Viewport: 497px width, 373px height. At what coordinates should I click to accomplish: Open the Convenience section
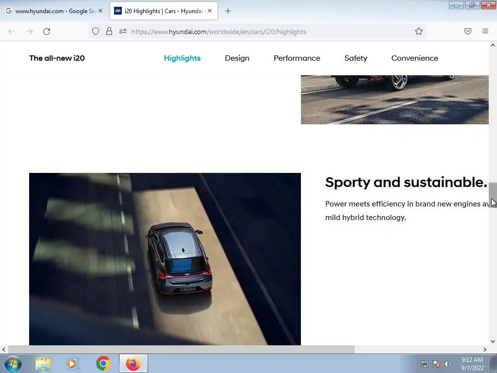414,58
